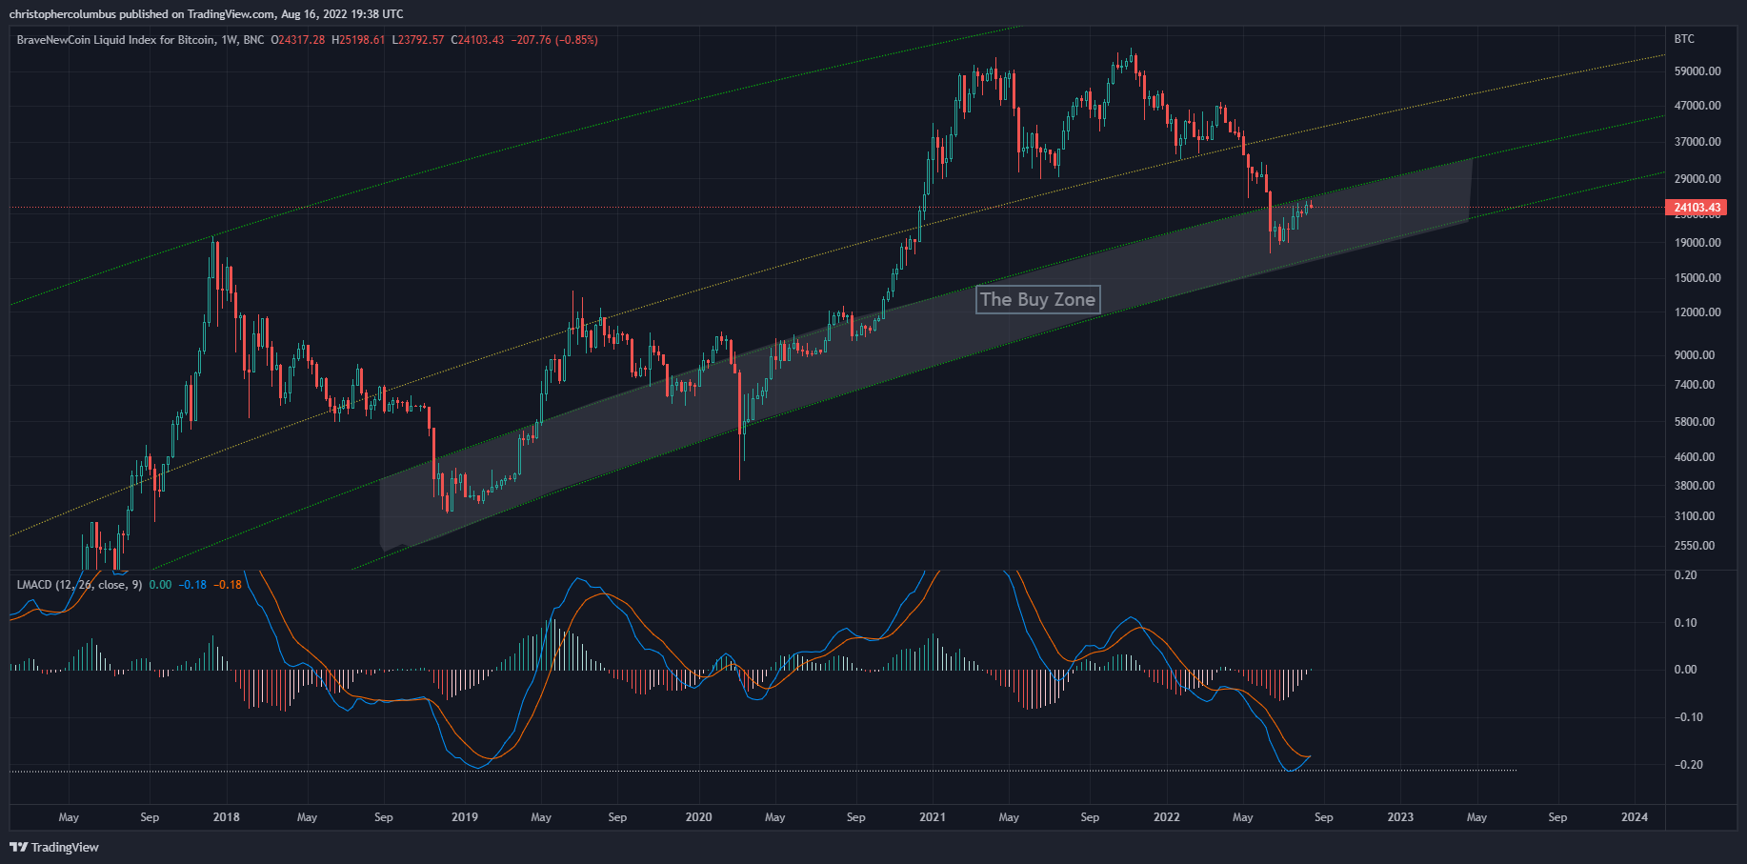Click the blue LMACD value −0.18

click(193, 584)
